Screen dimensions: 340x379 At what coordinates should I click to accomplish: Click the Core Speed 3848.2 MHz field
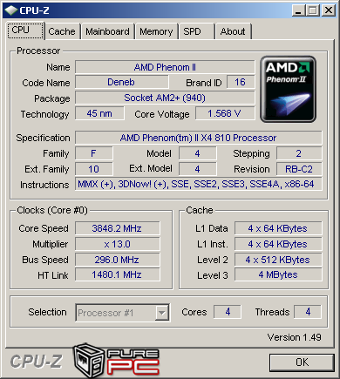coord(118,228)
